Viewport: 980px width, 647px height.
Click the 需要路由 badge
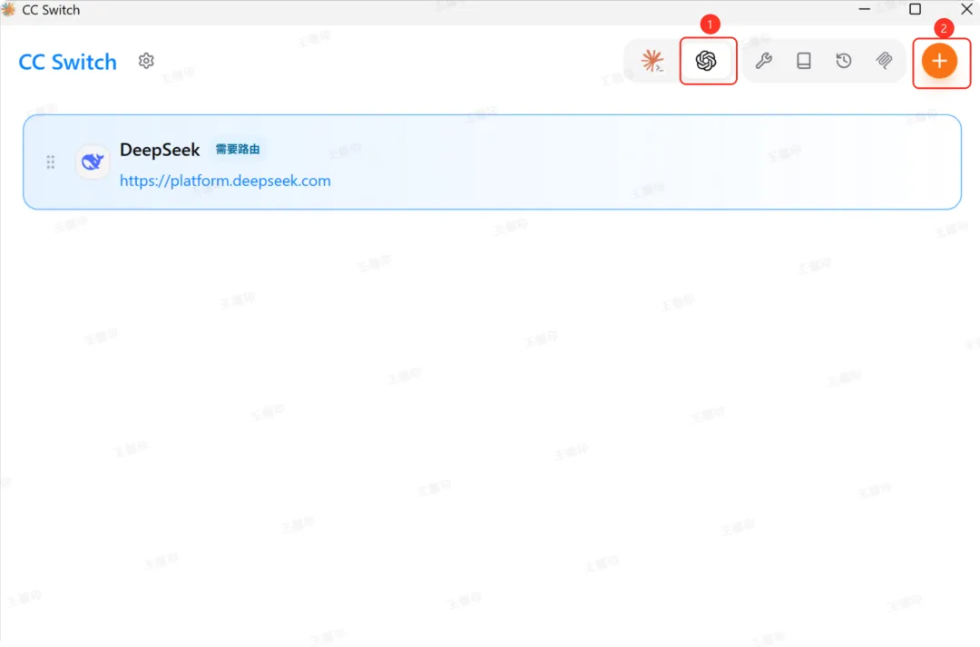tap(238, 150)
